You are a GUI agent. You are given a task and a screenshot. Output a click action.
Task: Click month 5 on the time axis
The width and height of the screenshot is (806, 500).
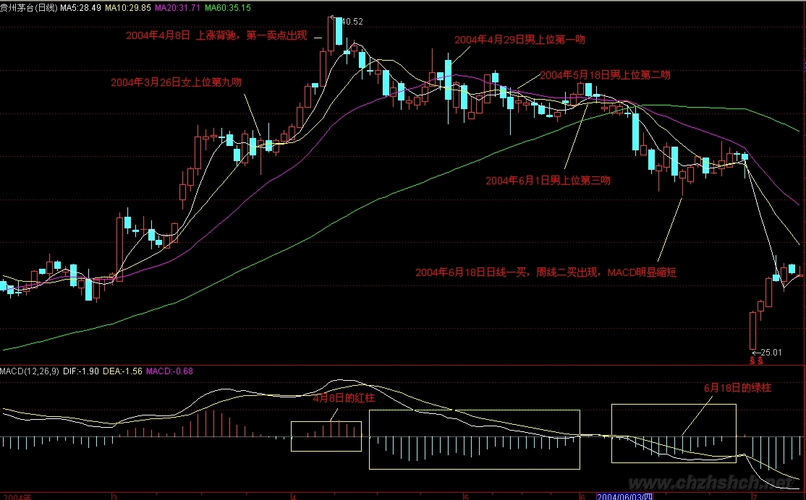[x=467, y=497]
